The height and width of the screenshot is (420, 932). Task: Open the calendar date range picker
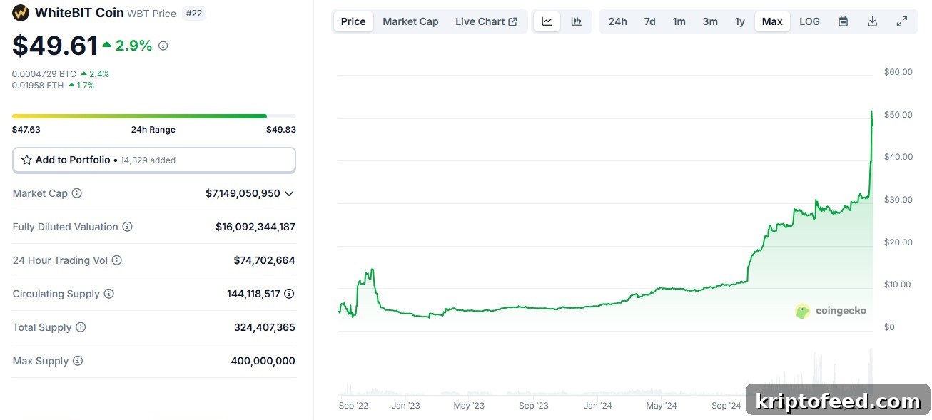pos(843,21)
